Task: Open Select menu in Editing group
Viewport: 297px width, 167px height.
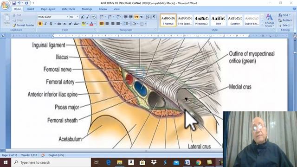Action: click(285, 25)
